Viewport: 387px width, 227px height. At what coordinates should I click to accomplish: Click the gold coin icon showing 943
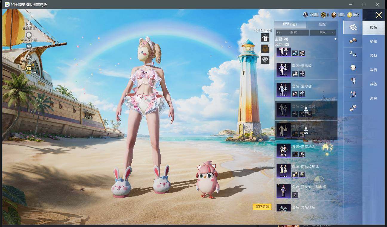349,15
